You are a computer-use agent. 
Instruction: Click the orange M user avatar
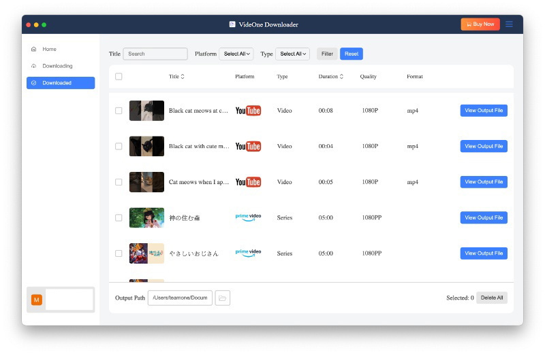coord(37,300)
